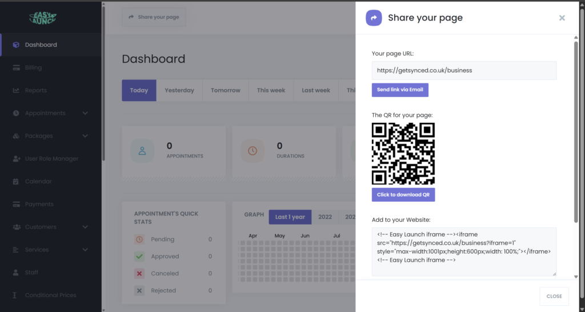Click the Billing card icon in sidebar
The width and height of the screenshot is (585, 312).
(16, 67)
